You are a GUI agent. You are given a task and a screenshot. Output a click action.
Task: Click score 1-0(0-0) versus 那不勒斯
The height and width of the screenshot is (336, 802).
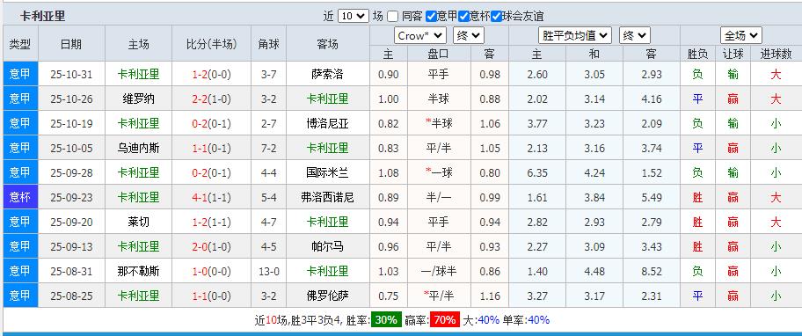(211, 271)
